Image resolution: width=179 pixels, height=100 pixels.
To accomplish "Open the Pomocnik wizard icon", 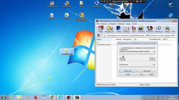I will (x=150, y=29).
